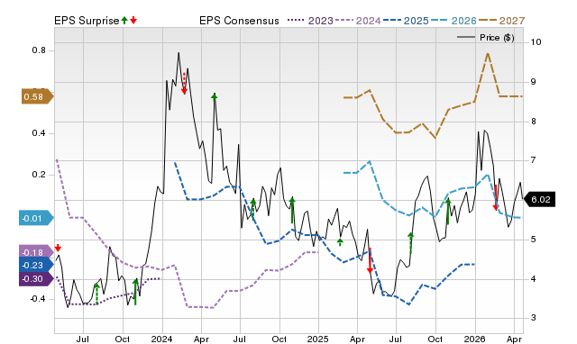The image size is (577, 344).
Task: Click the 9 price axis label
Action: 533,82
